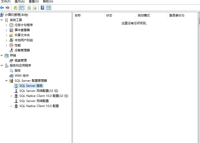200x143 pixels.
Task: Sort by the 状态 column header
Action: [120, 15]
